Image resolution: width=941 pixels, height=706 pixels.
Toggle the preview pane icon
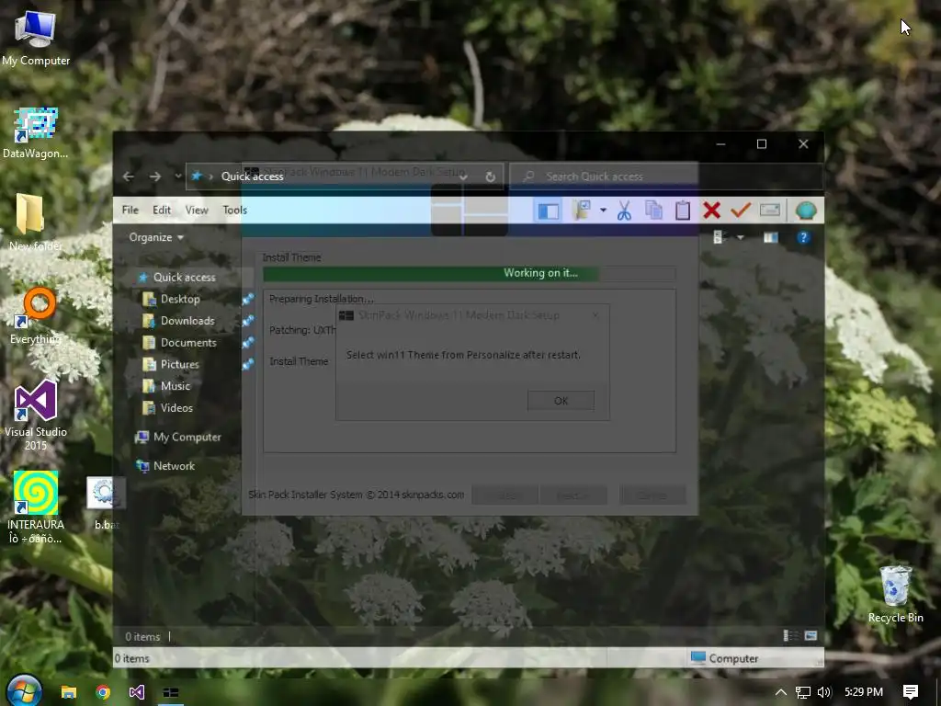771,238
